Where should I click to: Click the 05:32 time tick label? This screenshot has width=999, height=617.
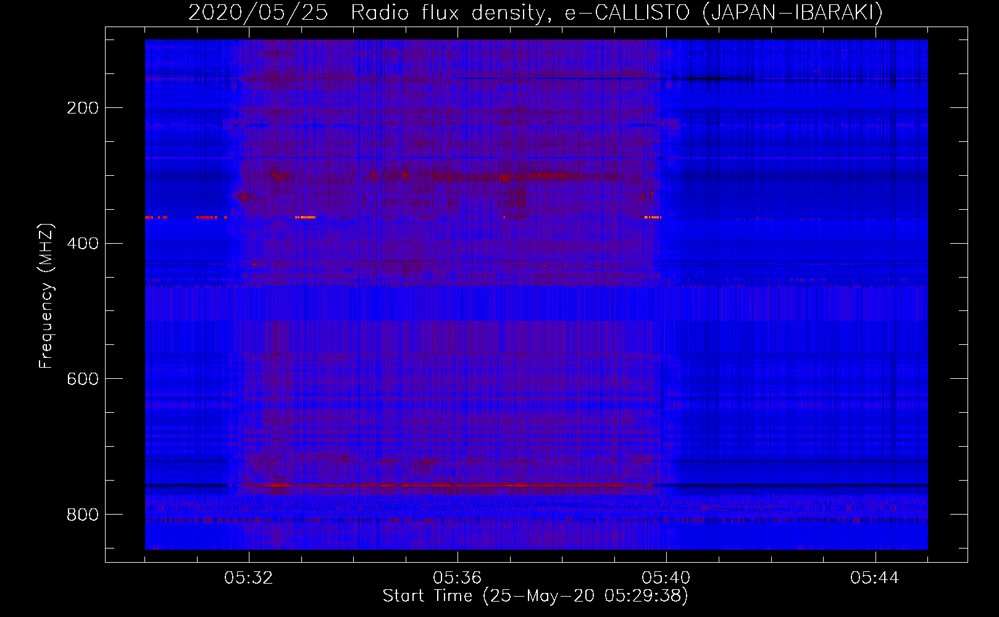249,578
